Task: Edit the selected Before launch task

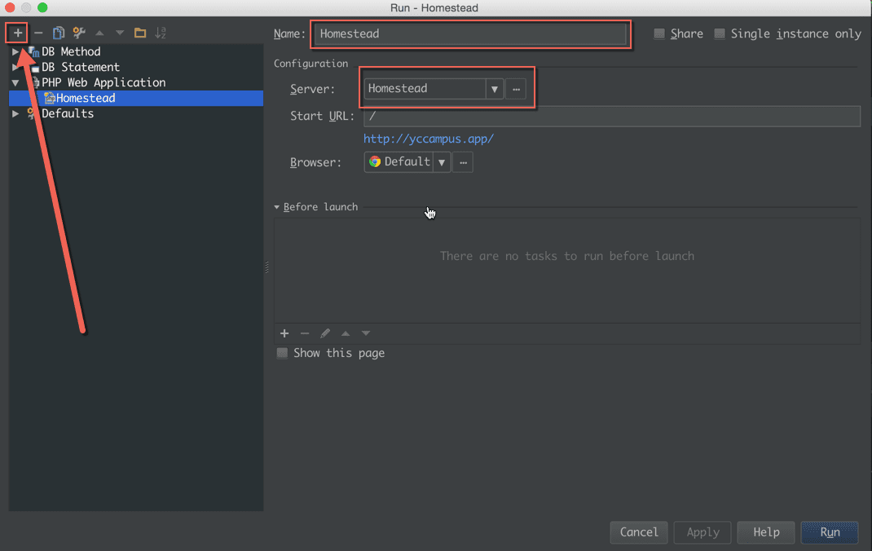Action: 324,333
